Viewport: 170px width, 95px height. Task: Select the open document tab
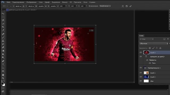pyautogui.click(x=22, y=10)
